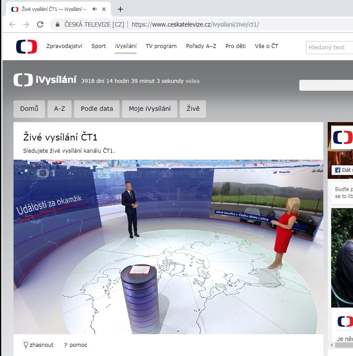Screen dimensions: 353x356
Task: Click the iVysílání logo icon
Action: pos(23,80)
